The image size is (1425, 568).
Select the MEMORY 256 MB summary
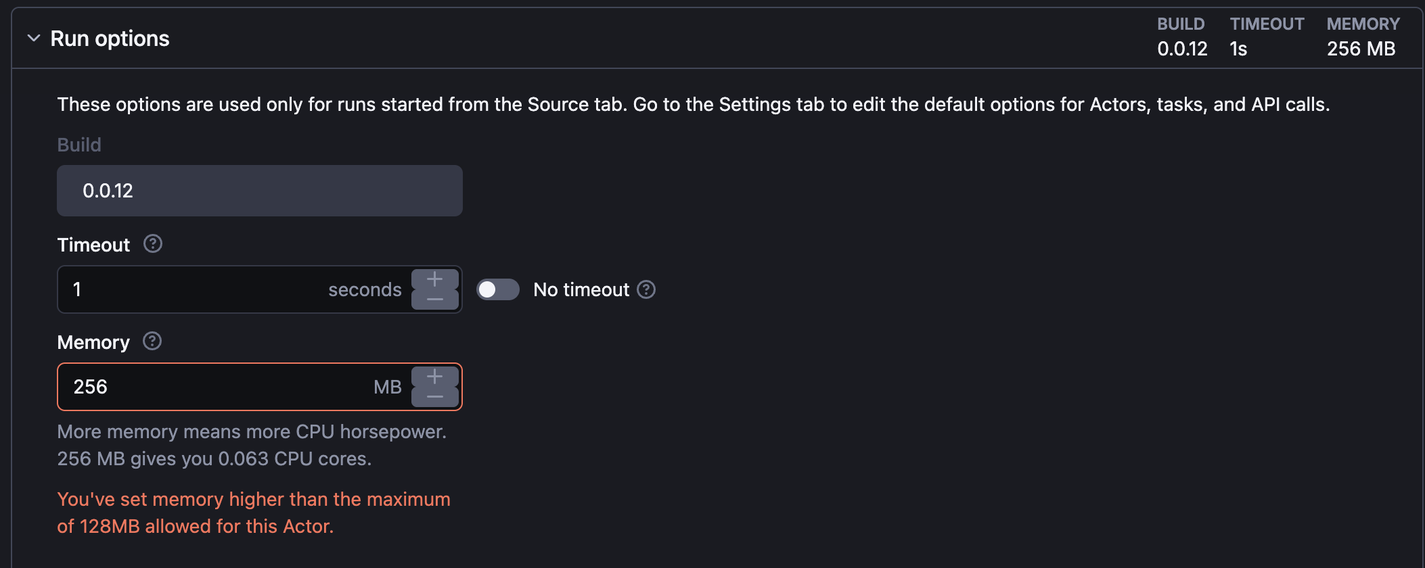[1363, 37]
